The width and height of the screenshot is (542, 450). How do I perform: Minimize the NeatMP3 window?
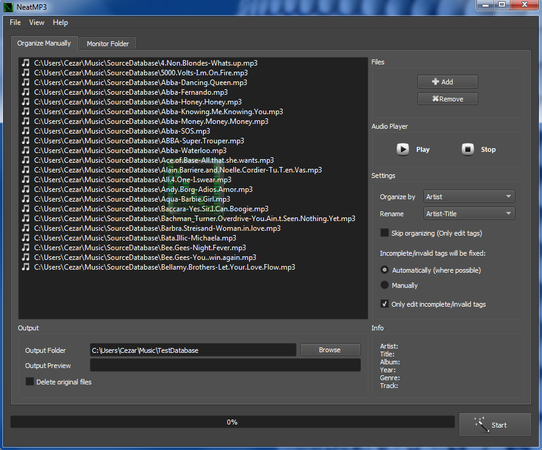[485, 5]
